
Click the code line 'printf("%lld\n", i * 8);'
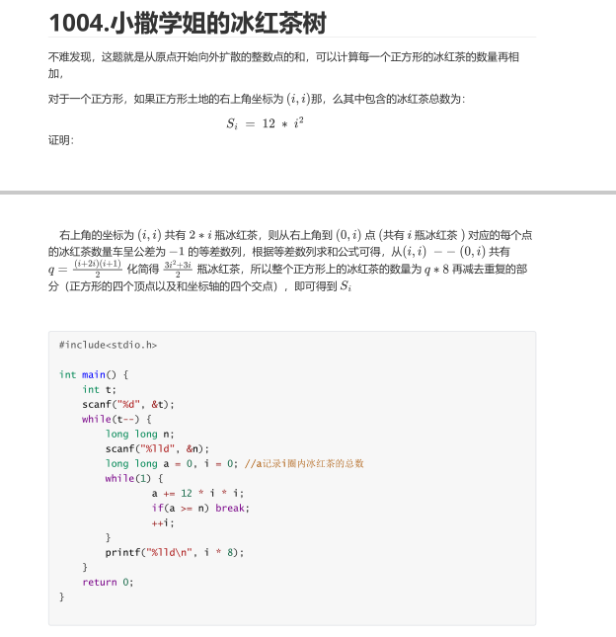click(175, 552)
